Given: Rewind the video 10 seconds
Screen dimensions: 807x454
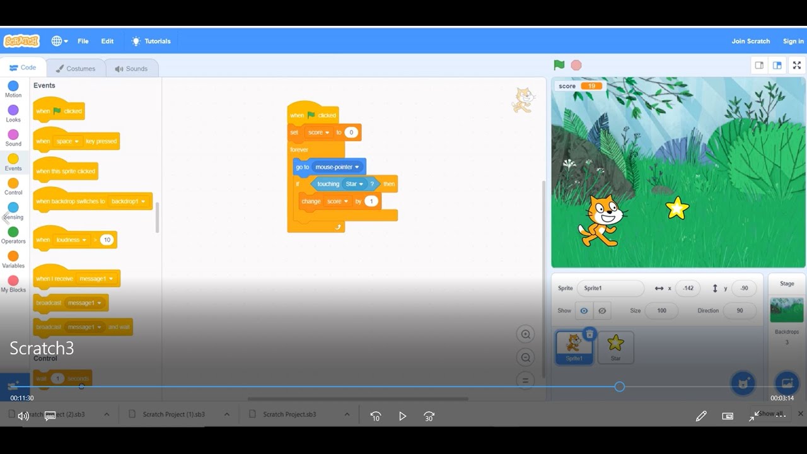Looking at the screenshot, I should [x=376, y=416].
